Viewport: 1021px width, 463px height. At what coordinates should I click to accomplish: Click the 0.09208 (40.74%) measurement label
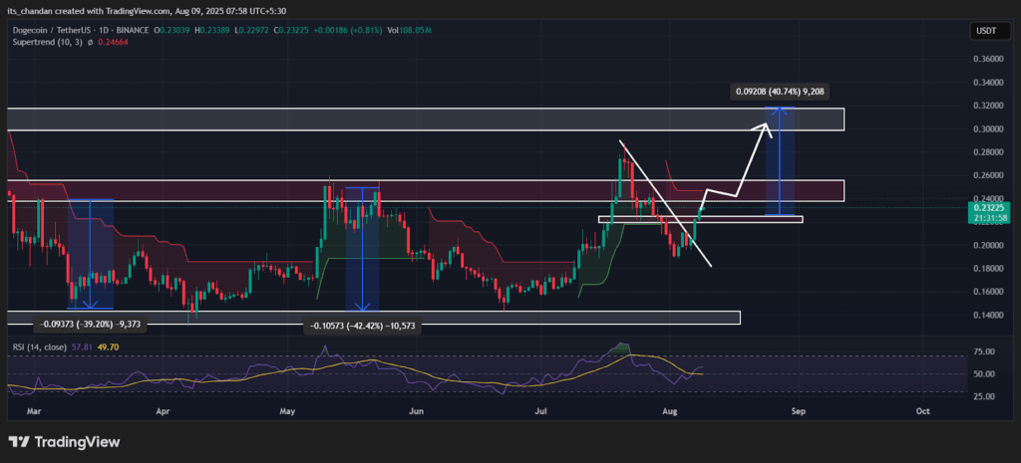[780, 92]
